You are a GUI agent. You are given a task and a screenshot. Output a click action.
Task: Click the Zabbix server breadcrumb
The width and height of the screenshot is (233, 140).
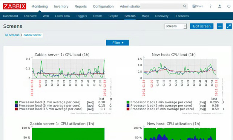[32, 35]
